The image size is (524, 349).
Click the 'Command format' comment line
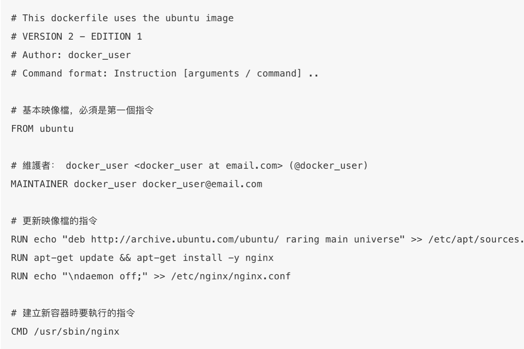point(165,74)
